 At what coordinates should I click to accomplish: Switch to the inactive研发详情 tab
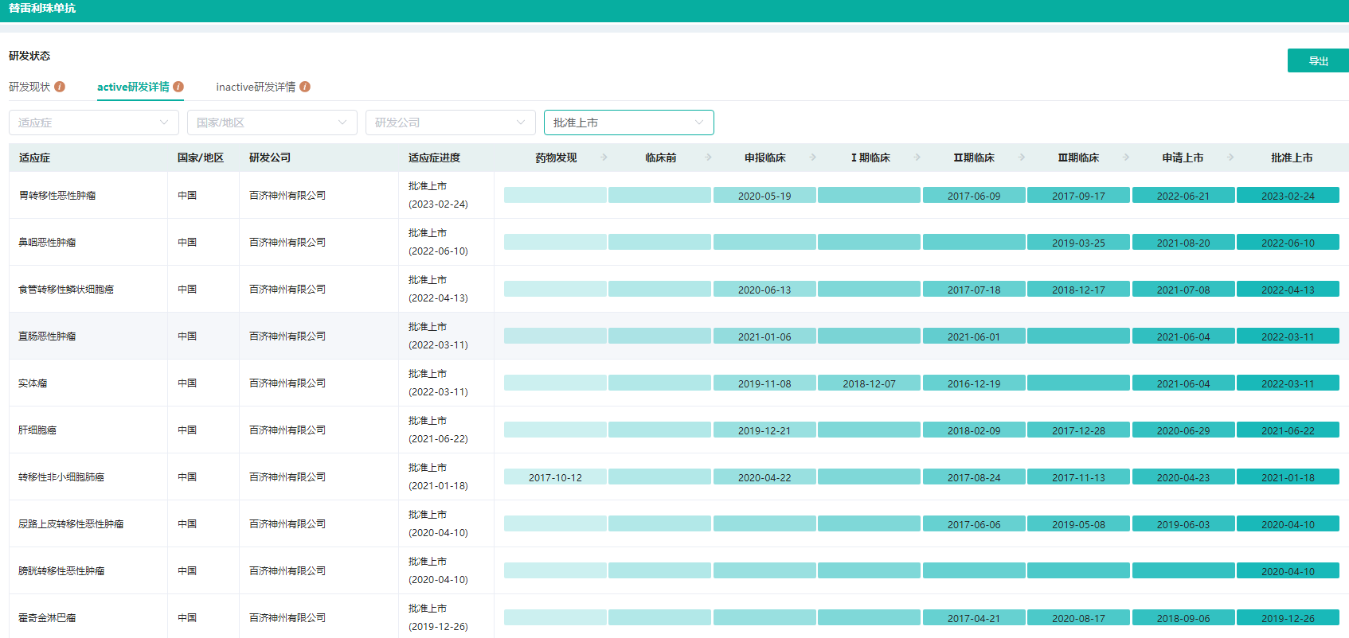[x=256, y=87]
